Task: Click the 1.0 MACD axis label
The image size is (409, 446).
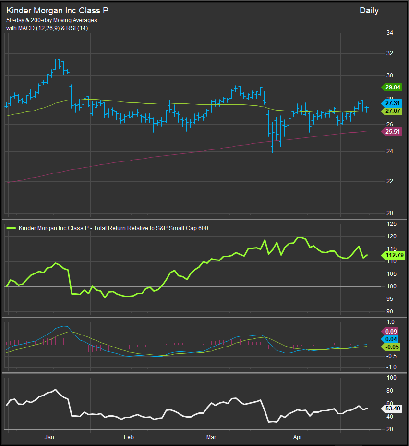Action: point(391,322)
